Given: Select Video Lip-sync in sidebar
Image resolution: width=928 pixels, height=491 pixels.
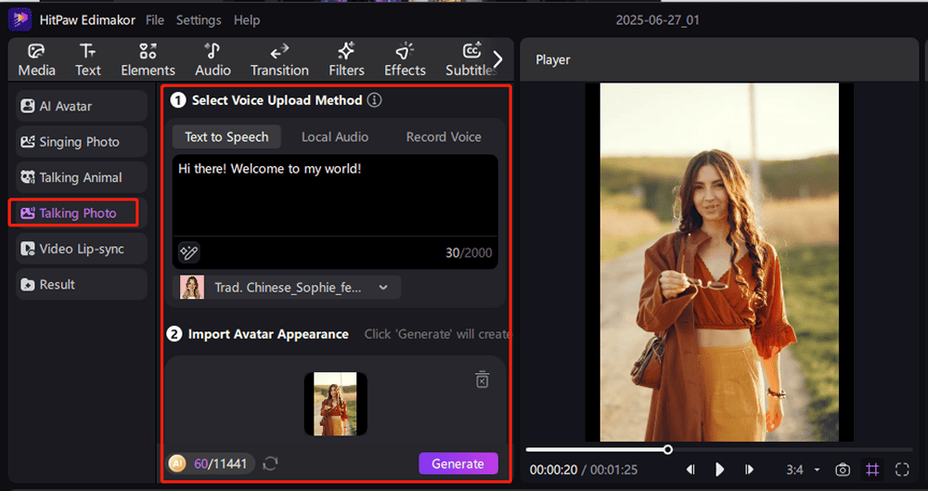Looking at the screenshot, I should (82, 249).
